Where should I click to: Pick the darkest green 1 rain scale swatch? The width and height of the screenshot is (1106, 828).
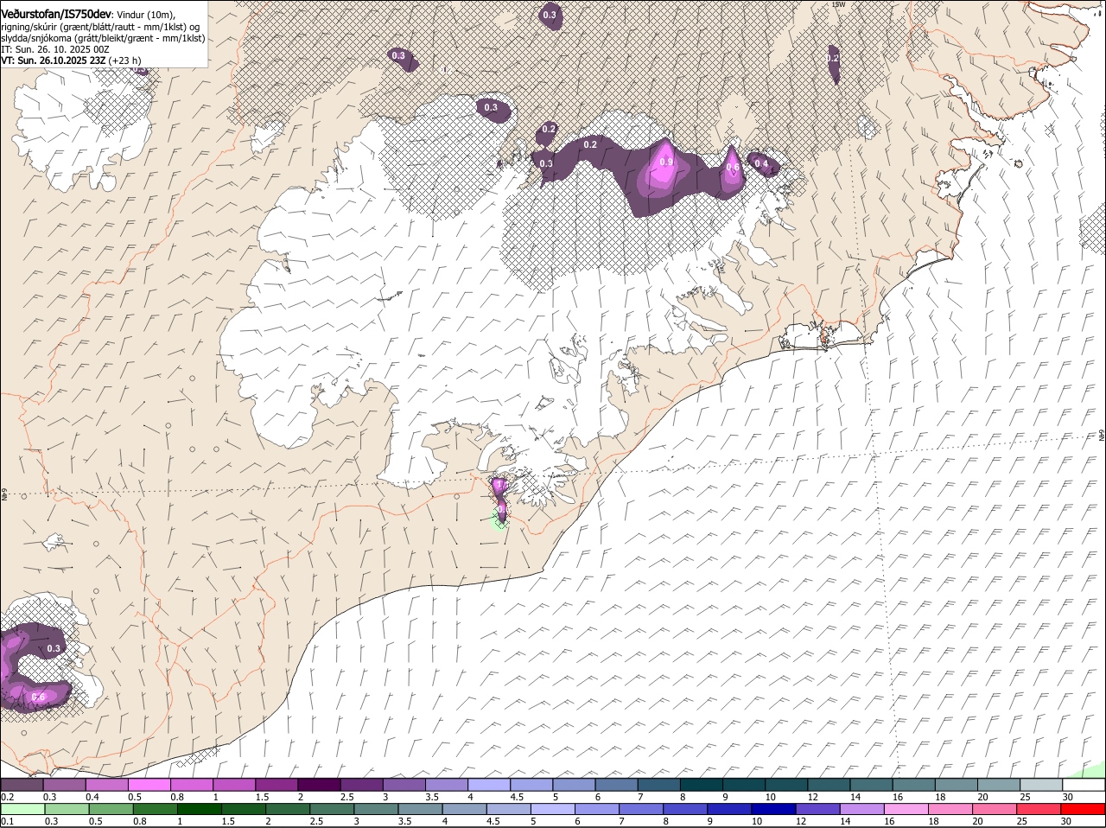(x=200, y=809)
